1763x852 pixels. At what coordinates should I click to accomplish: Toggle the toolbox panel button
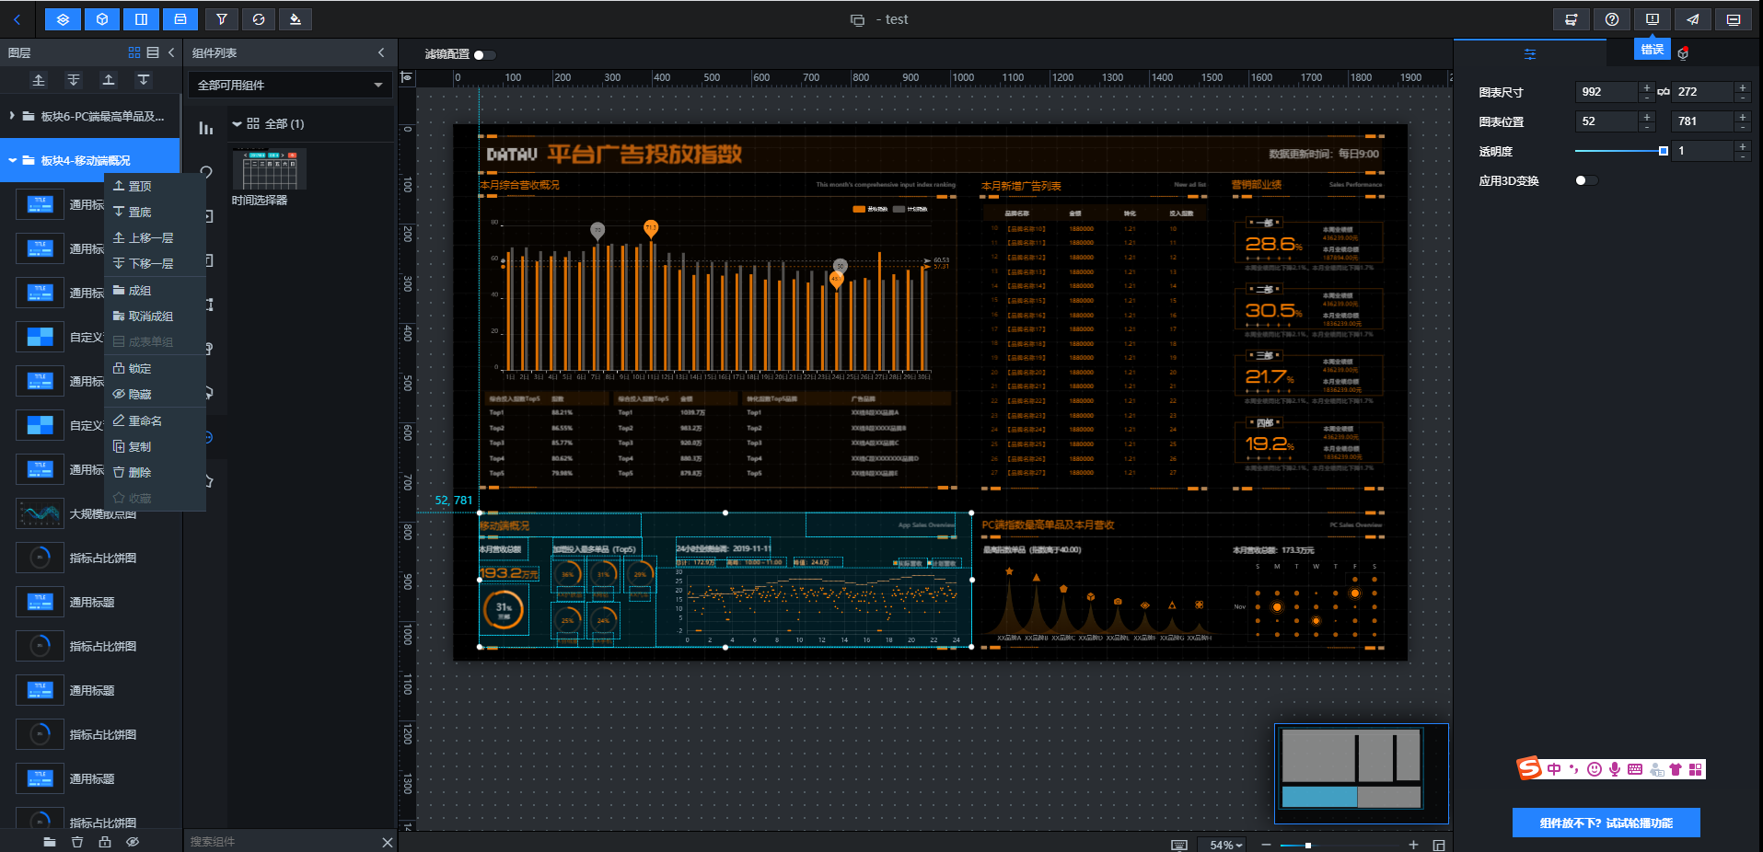point(180,19)
